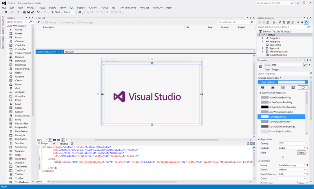314x189 pixels.
Task: Toggle the 0 Errors filter
Action: (51, 23)
